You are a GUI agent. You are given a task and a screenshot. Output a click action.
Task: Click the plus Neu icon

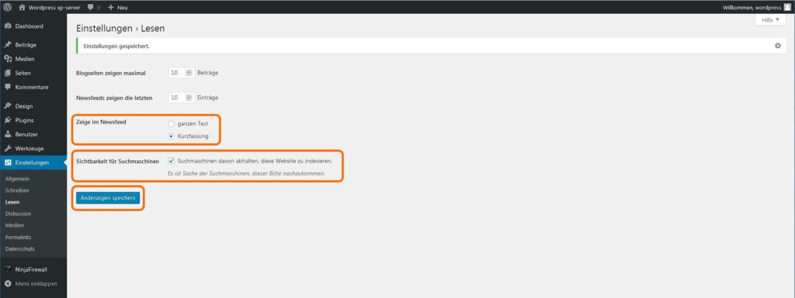[111, 8]
